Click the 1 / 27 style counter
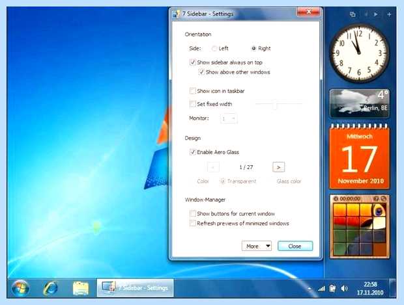 [246, 167]
